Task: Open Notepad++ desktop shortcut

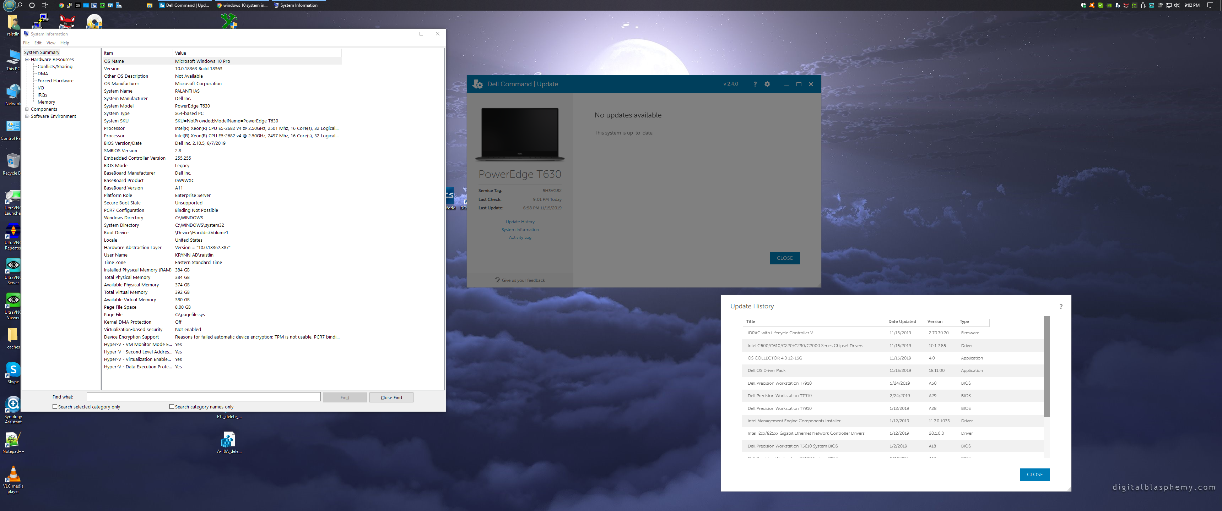Action: pos(13,439)
